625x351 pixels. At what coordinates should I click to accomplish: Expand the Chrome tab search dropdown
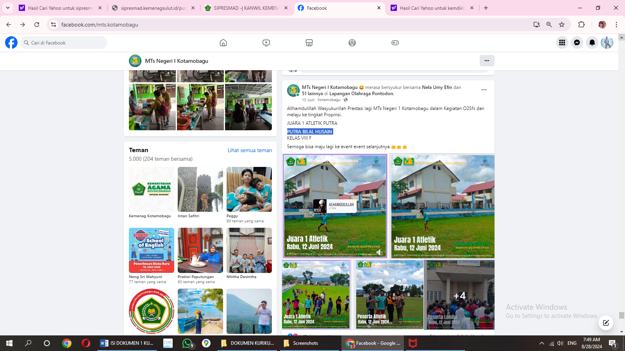tap(8, 8)
